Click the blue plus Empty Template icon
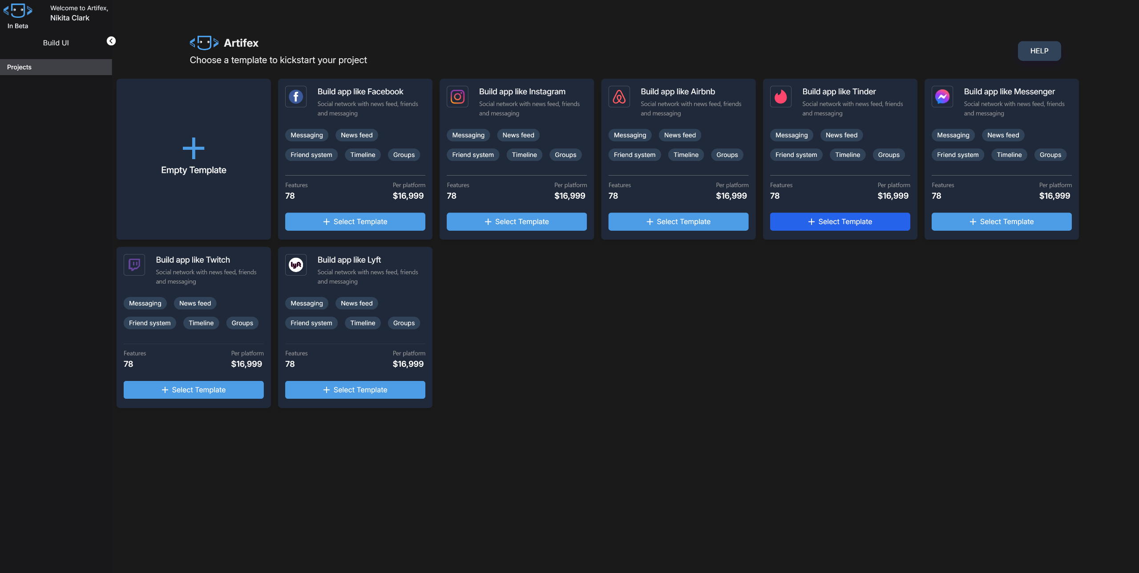 (194, 148)
